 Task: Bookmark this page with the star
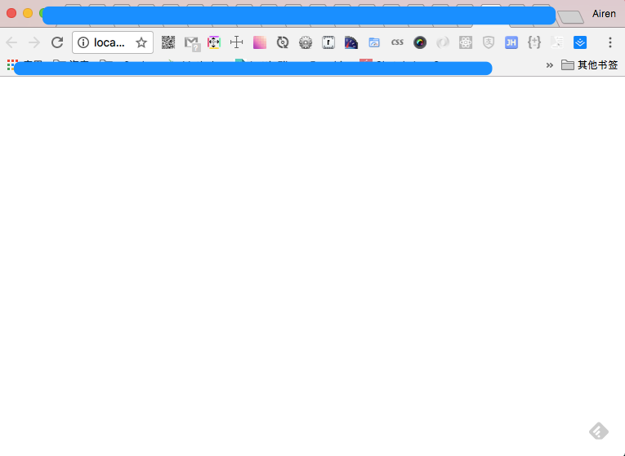pyautogui.click(x=141, y=42)
